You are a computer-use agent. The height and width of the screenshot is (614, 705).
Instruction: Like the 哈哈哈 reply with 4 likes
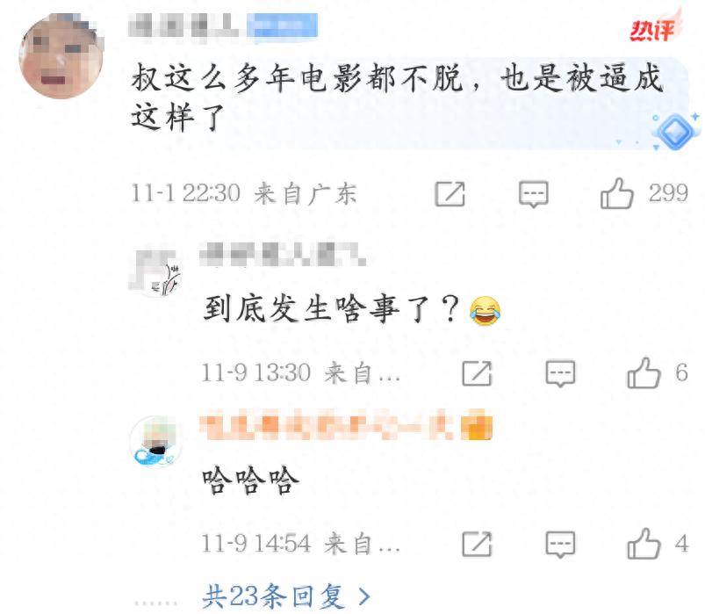click(x=644, y=544)
